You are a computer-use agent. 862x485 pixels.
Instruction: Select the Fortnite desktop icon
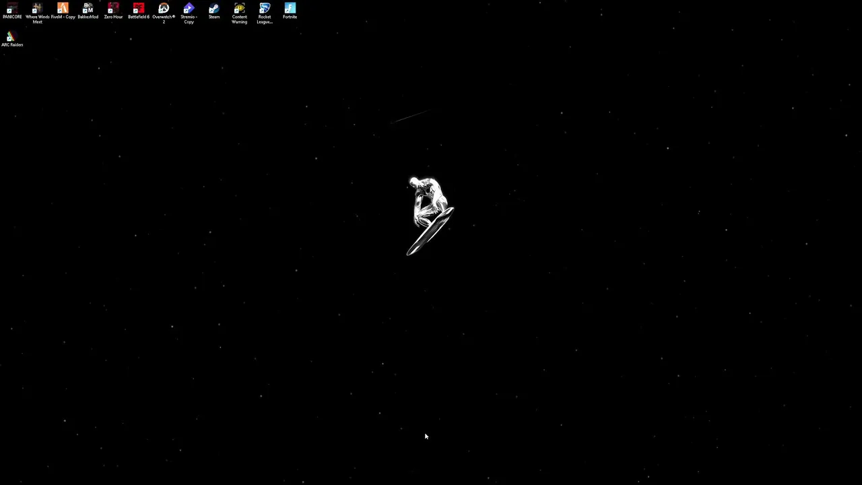tap(290, 11)
